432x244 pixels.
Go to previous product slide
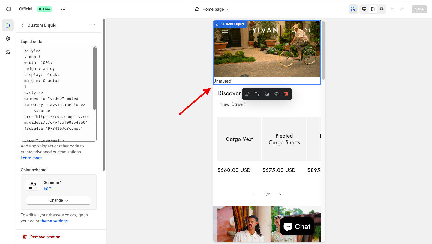(x=254, y=195)
